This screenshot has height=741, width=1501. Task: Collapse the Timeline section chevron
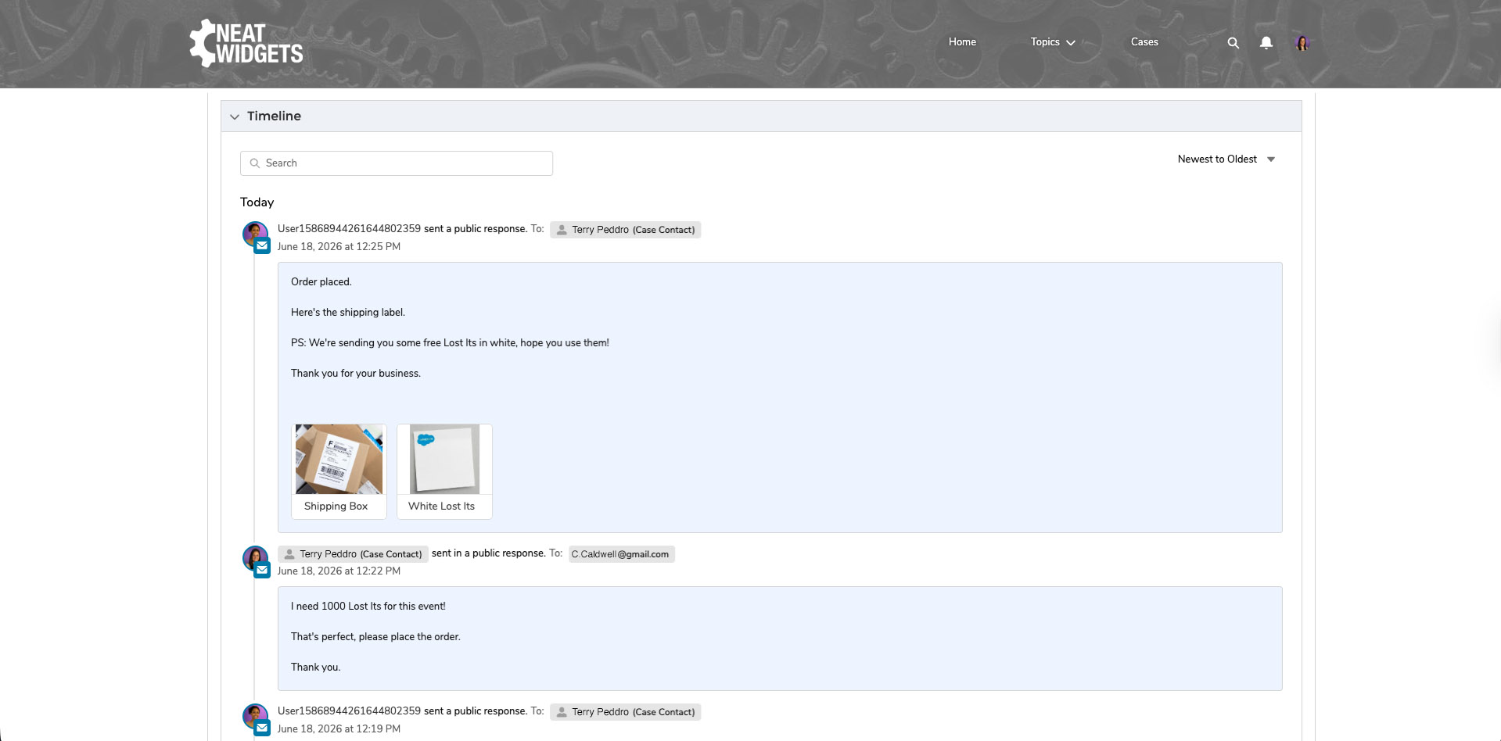point(235,116)
